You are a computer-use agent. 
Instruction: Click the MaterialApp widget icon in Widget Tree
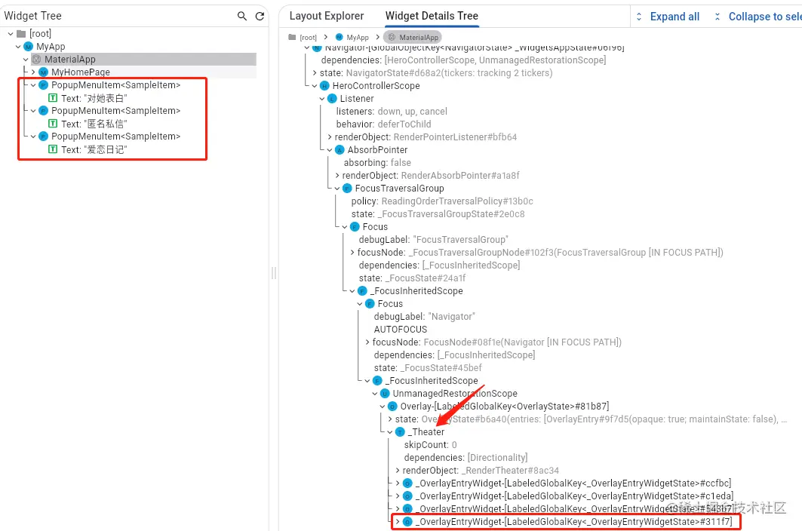(x=37, y=60)
